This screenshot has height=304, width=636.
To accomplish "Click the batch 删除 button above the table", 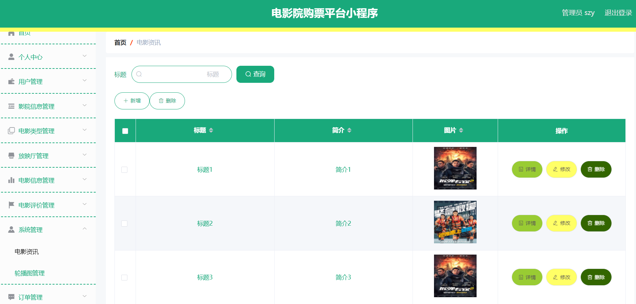I will point(167,101).
